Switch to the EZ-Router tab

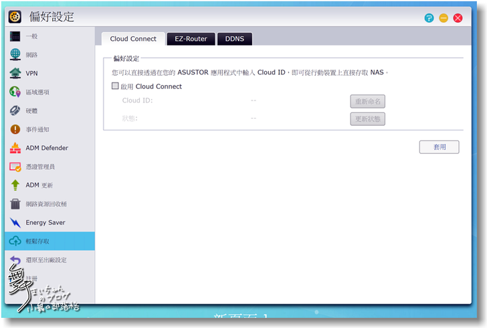(x=191, y=39)
